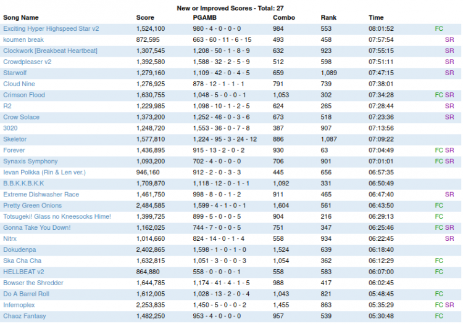Click the SR tag on Forever row
The image size is (463, 324).
[x=449, y=150]
